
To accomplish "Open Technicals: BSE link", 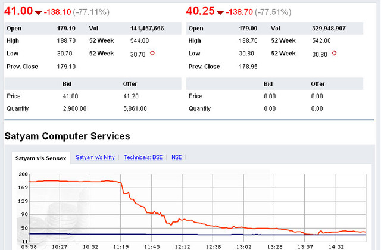I will coord(143,157).
